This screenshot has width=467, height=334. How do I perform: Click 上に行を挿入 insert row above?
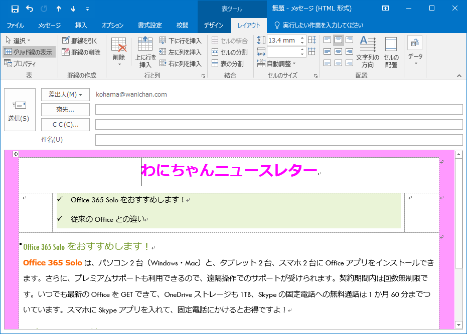click(145, 52)
